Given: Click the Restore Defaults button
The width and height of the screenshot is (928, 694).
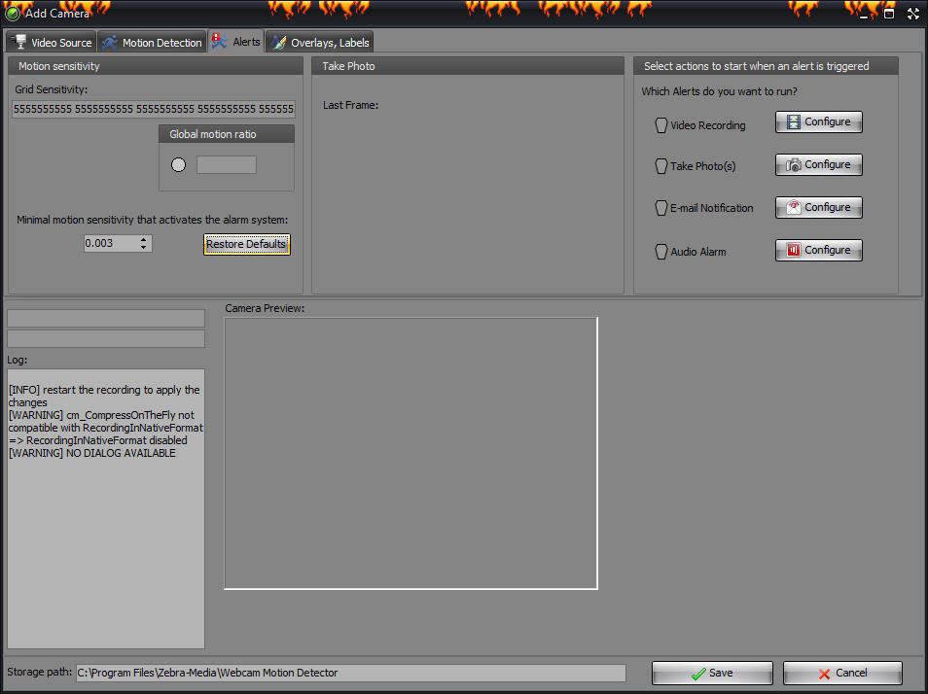Looking at the screenshot, I should tap(246, 243).
